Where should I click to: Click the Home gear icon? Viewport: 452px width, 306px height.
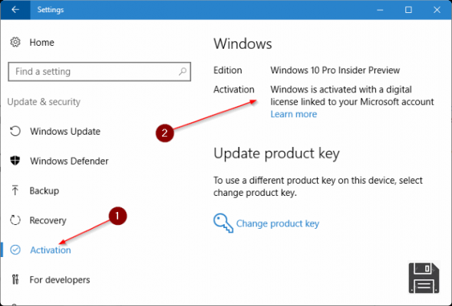point(15,42)
